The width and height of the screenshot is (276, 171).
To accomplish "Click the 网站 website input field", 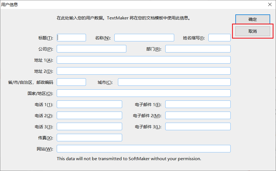I will click(x=144, y=149).
